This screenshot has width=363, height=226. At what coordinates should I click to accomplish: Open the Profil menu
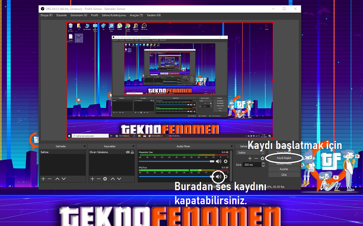click(94, 15)
